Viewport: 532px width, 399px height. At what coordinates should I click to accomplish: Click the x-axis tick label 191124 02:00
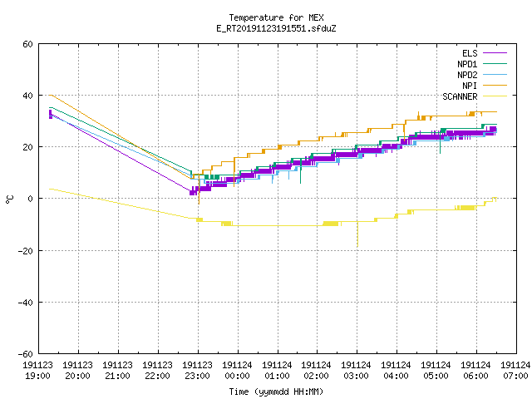[316, 371]
